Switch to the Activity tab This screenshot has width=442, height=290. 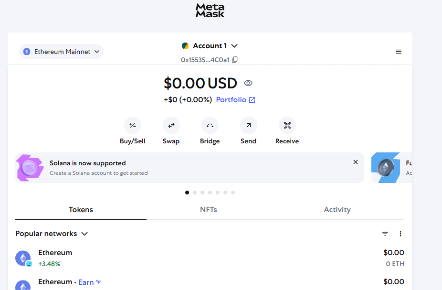(x=337, y=210)
